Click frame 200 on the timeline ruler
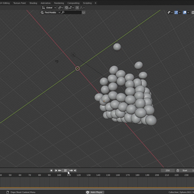Screen dimensions: 194x194 157,175
